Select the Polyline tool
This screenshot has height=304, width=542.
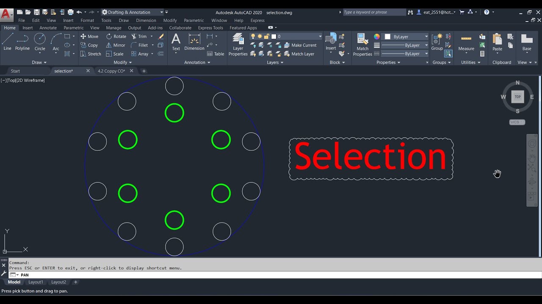(x=22, y=42)
